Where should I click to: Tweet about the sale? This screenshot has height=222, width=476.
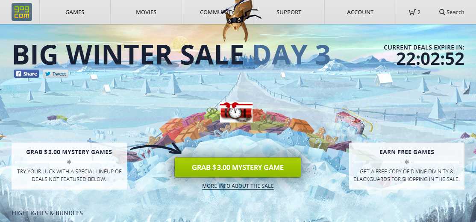pos(56,74)
